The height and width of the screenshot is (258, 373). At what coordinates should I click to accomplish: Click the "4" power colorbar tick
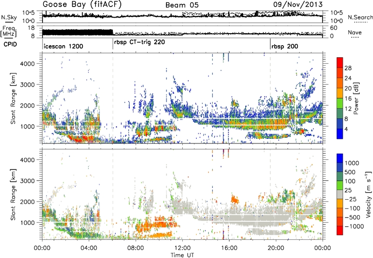[346, 129]
